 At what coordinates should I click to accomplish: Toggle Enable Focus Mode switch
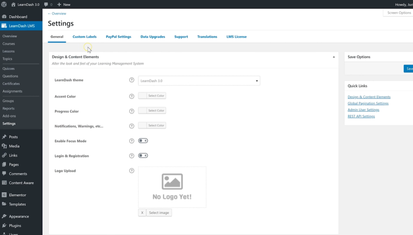coord(143,141)
